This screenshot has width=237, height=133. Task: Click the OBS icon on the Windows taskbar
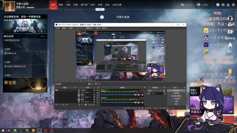tap(39, 130)
